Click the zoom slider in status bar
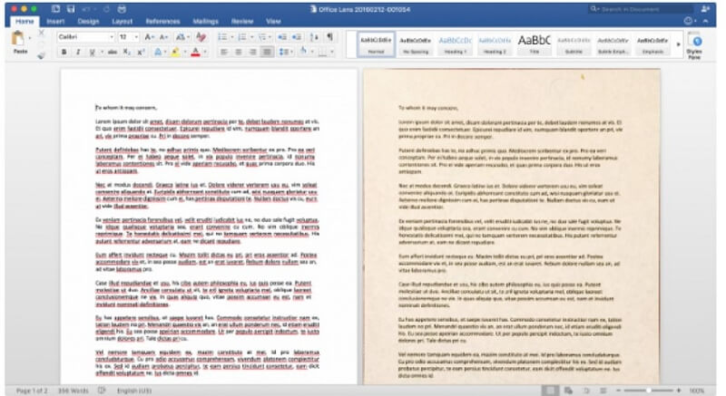Screen dimensions: 726x396 648,391
